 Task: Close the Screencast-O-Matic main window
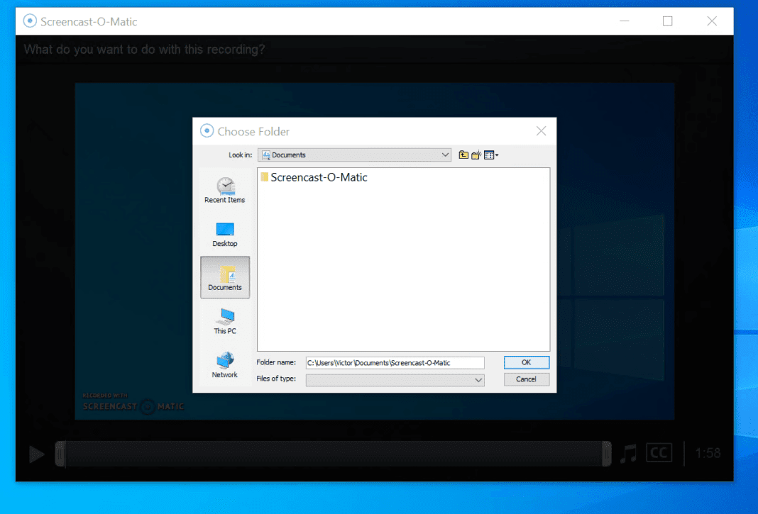[x=712, y=21]
